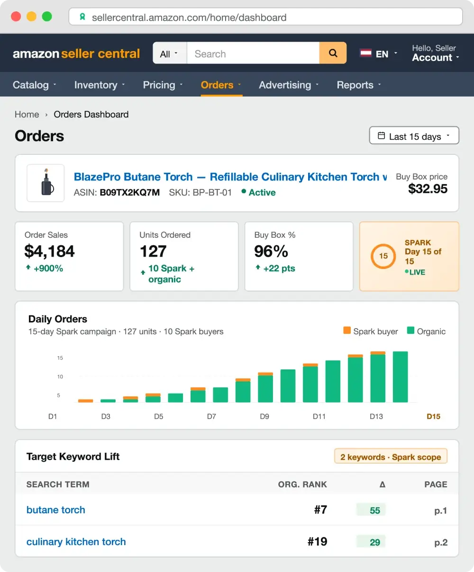This screenshot has width=474, height=572.
Task: Click the SKU: BP-BT-01 text
Action: tap(200, 192)
